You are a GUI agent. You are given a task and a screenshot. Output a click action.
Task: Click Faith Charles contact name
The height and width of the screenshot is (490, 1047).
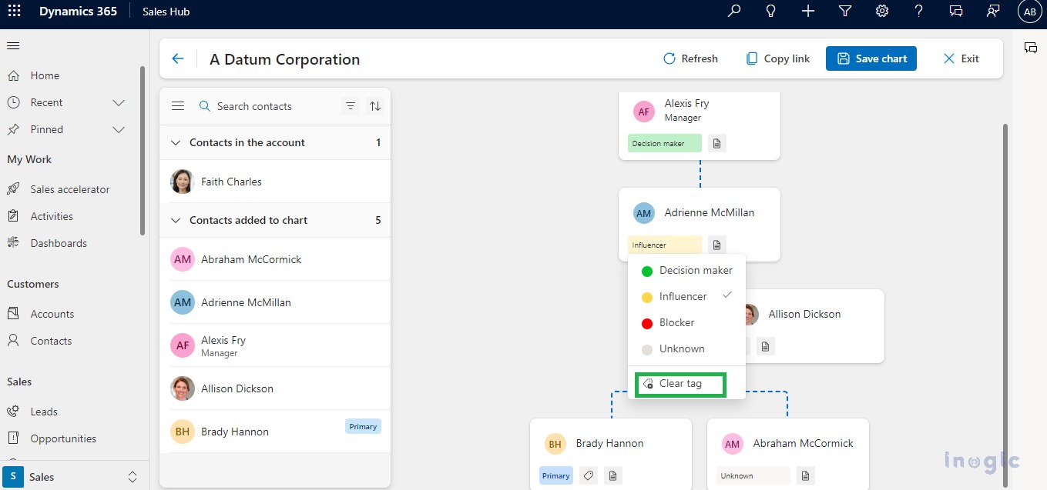(x=231, y=182)
